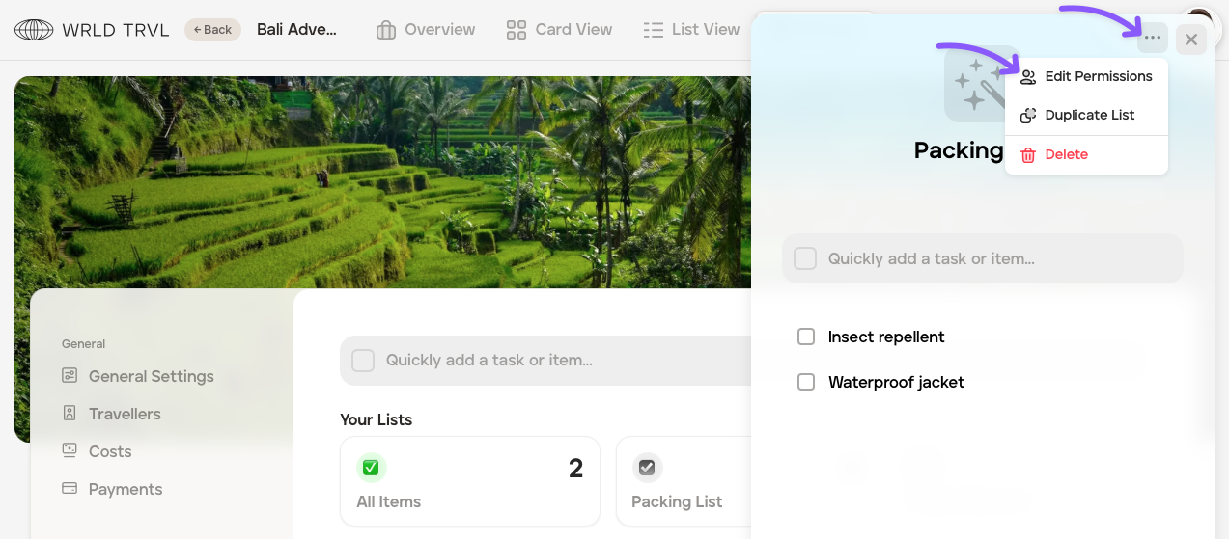Select Edit Permissions from the menu
The width and height of the screenshot is (1229, 539).
1087,77
